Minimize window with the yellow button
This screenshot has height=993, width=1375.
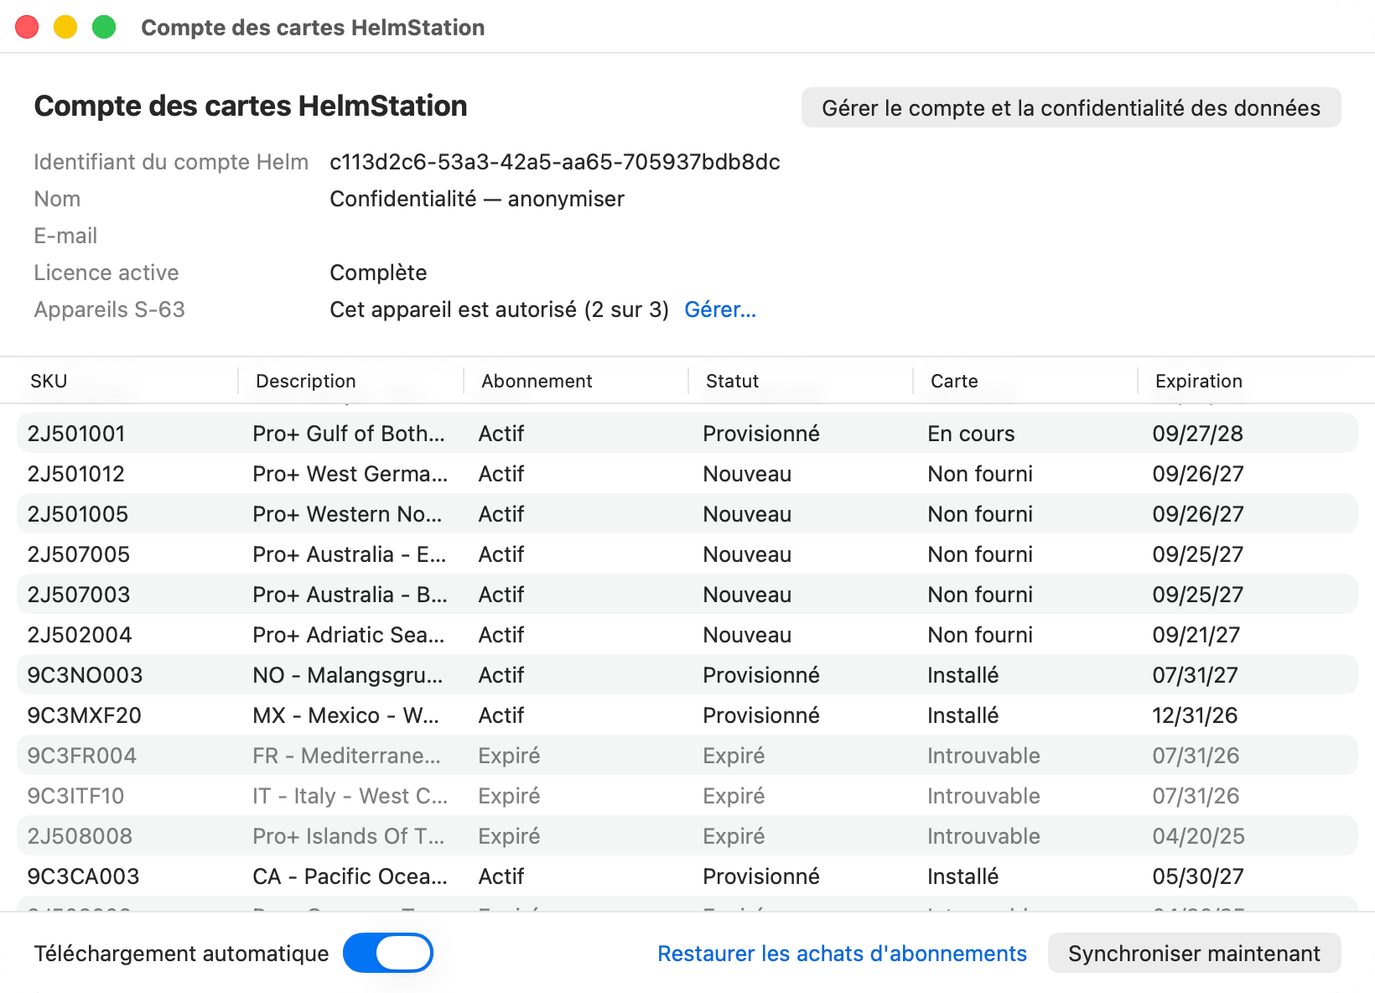tap(65, 27)
